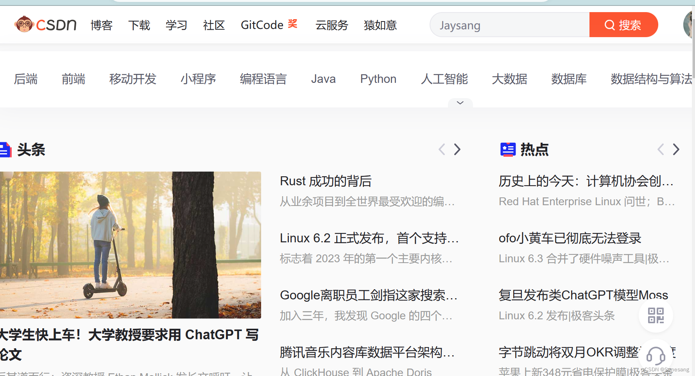Click the orange 搜索 button
695x376 pixels.
(x=623, y=25)
